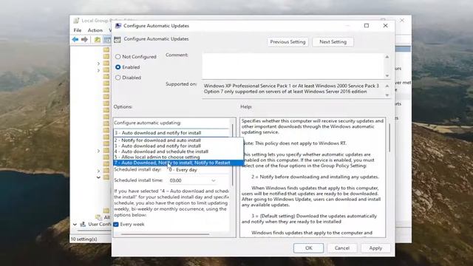Cancel the Configure Automatic Updates dialog
473x266 pixels.
pos(341,248)
